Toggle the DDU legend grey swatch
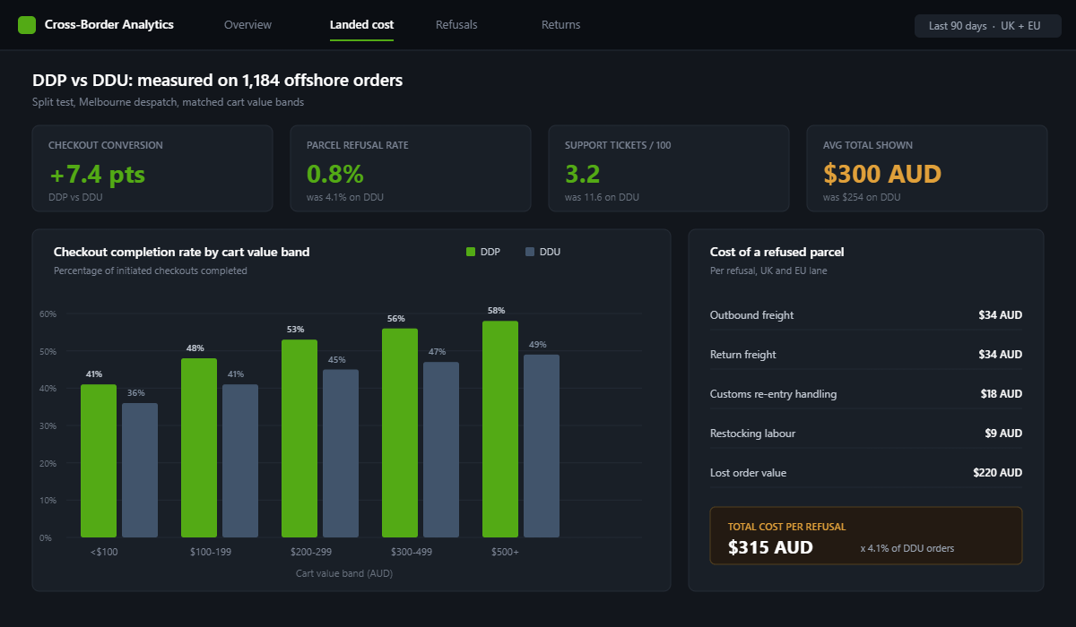This screenshot has height=627, width=1076. pos(530,252)
